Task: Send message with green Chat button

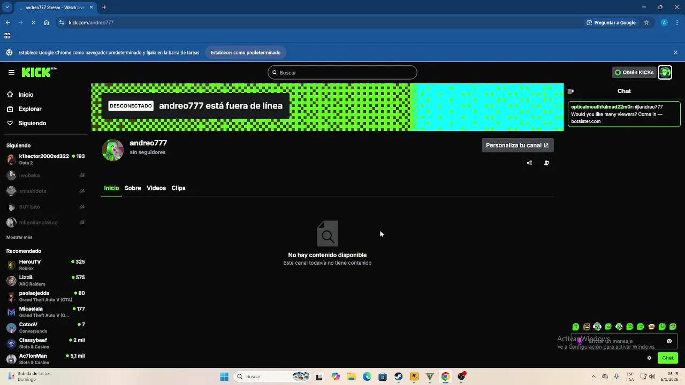Action: click(668, 358)
